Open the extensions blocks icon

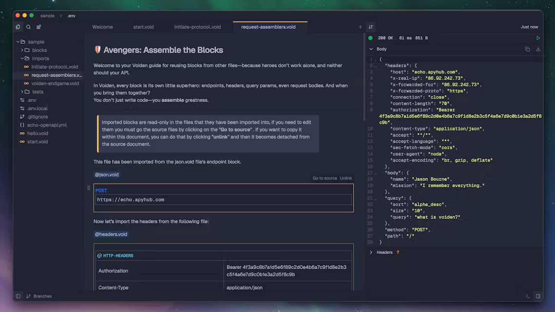(x=39, y=27)
